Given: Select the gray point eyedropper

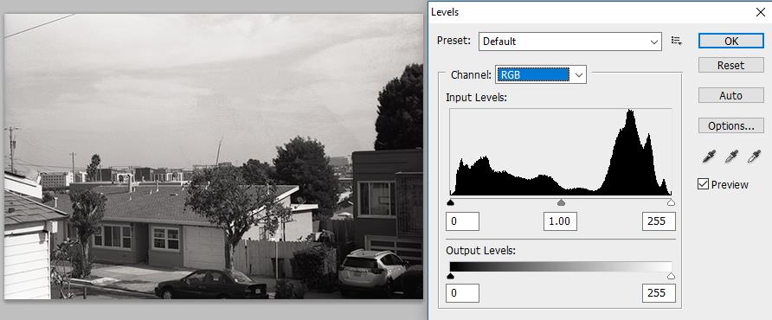Looking at the screenshot, I should (731, 157).
